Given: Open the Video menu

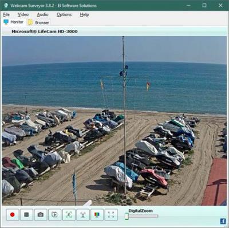Looking at the screenshot, I should click(x=23, y=14).
